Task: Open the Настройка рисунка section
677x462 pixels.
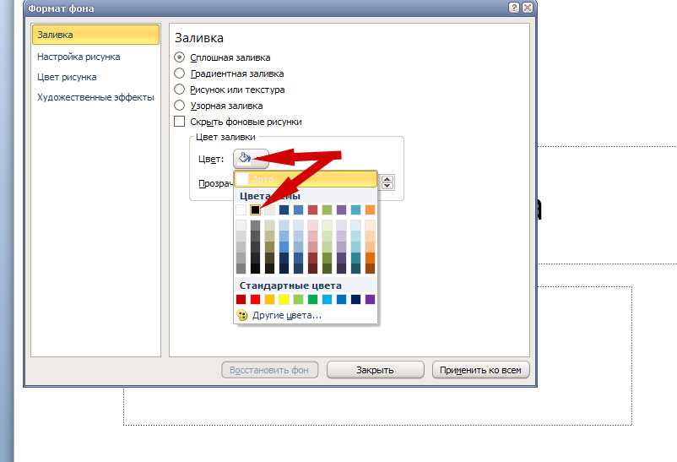Action: (x=79, y=57)
